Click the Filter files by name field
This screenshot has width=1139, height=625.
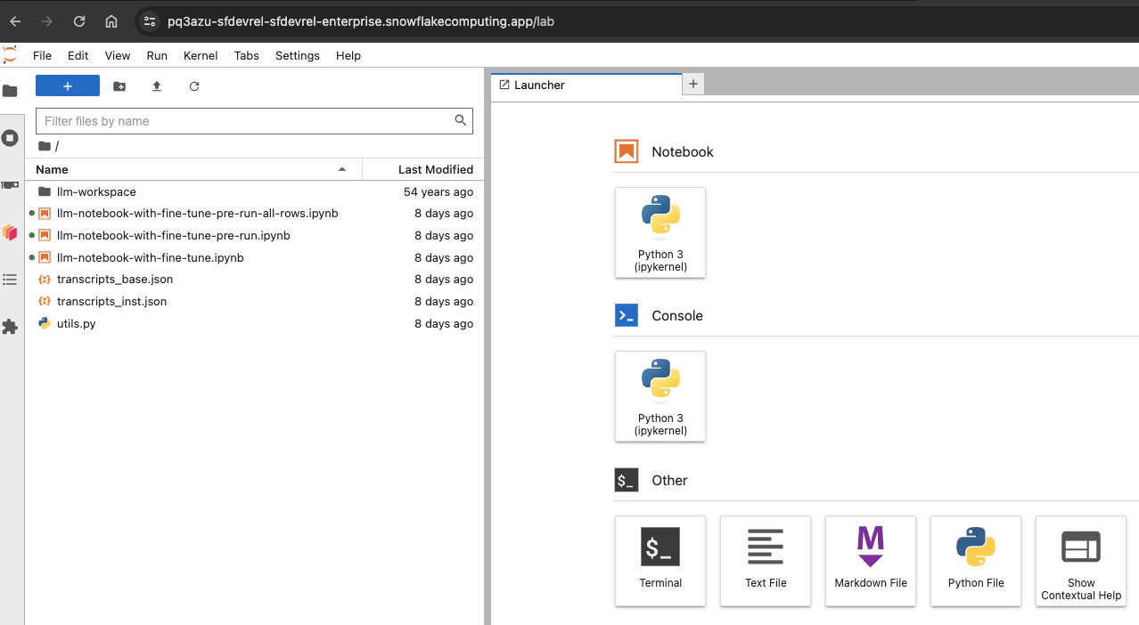[x=245, y=121]
